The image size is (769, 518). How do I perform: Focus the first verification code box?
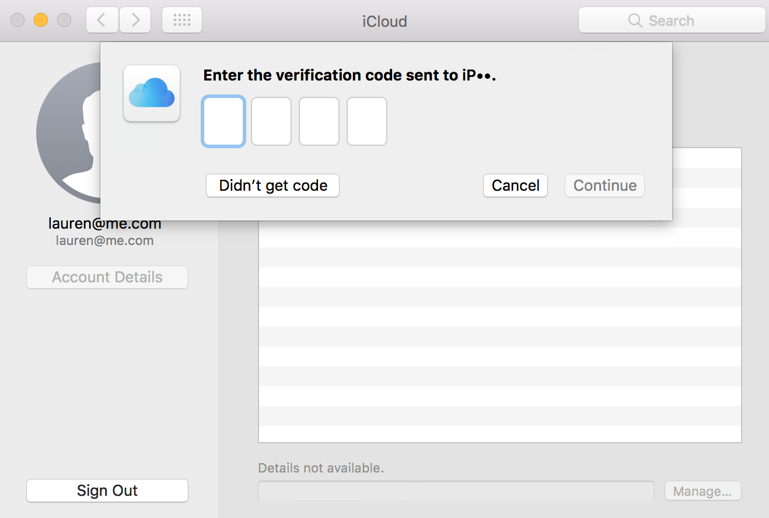tap(223, 121)
